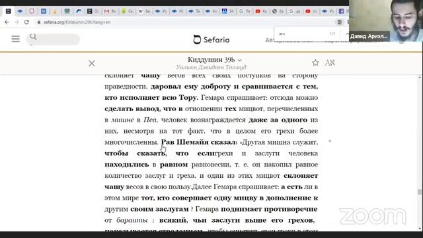The image size is (423, 238).
Task: Click the bold phrase 'кто исполняет всю Тору.'
Action: pyautogui.click(x=151, y=98)
